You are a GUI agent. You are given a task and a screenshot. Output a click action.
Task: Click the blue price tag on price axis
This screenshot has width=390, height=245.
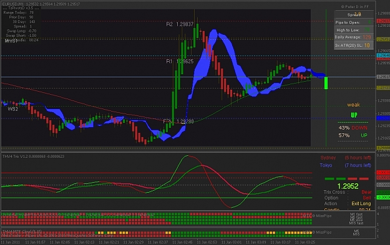click(383, 118)
